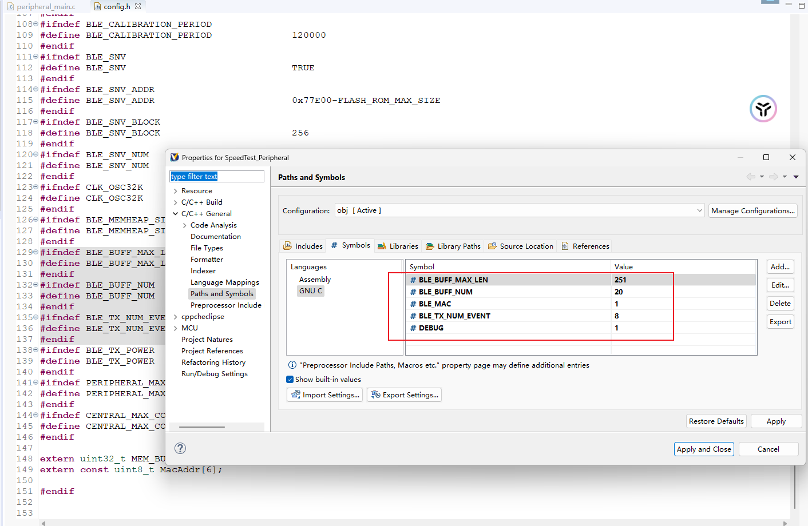Switch to the Symbols tab
The height and width of the screenshot is (526, 808).
[351, 245]
